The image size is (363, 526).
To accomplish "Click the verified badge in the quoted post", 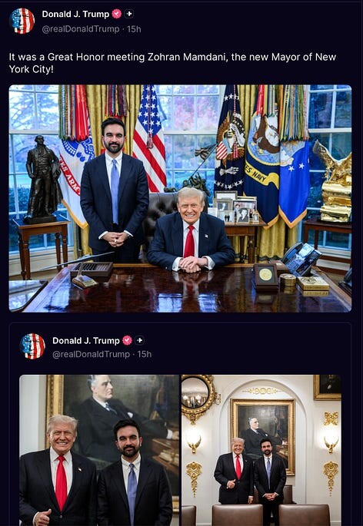I will 127,340.
